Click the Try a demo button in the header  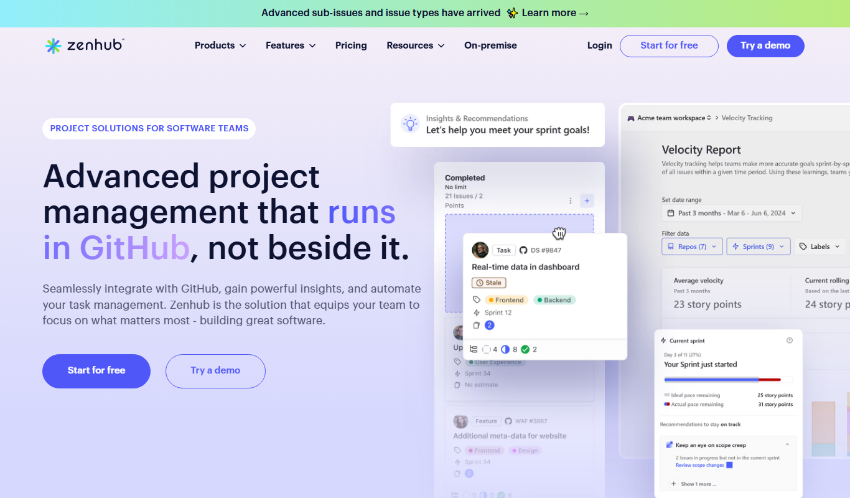click(x=765, y=46)
